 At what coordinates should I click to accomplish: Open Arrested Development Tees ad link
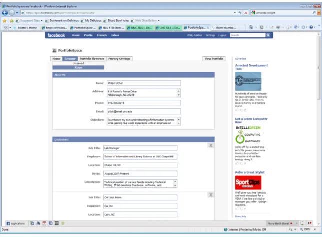coord(251,67)
